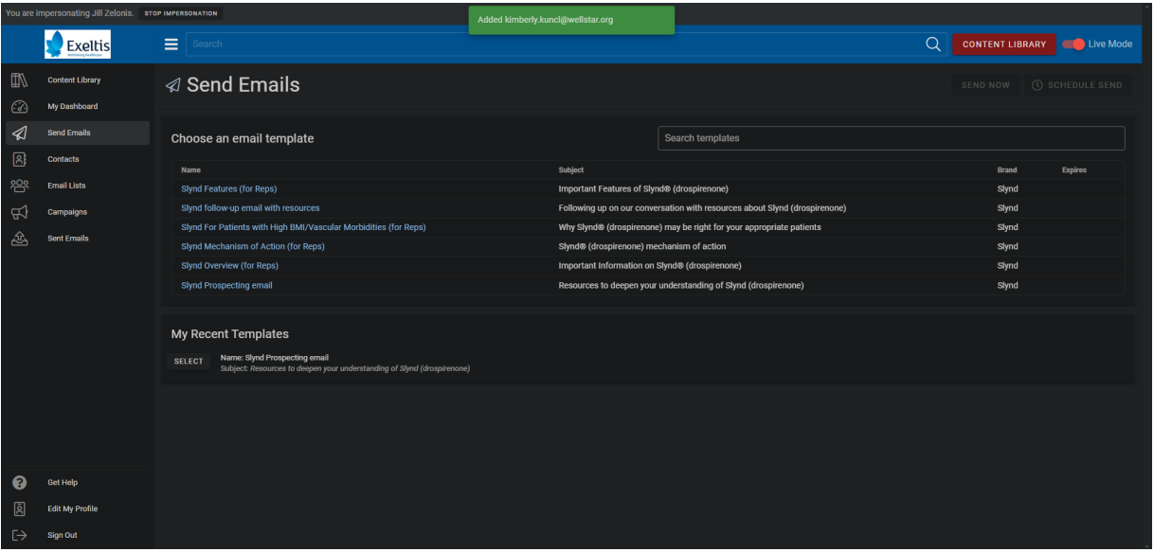Sort by the Subject column header
Screen dimensions: 1154x552
(571, 170)
